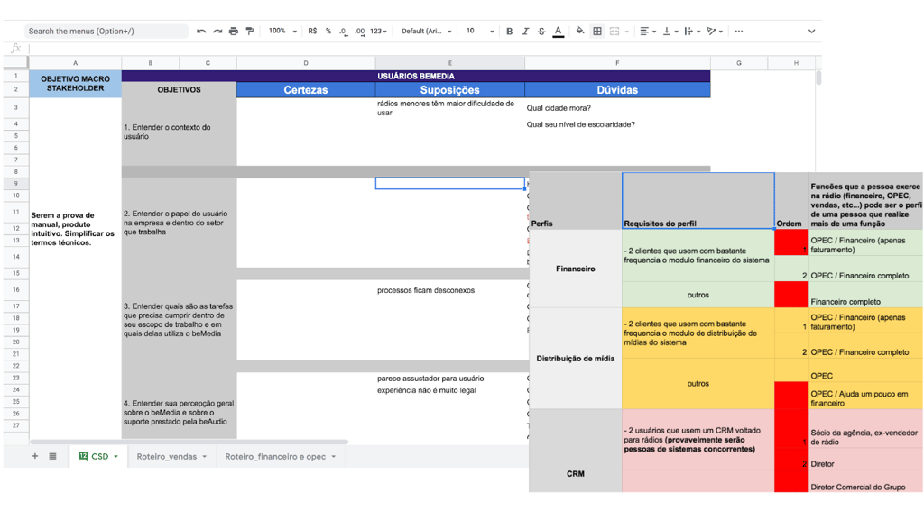Format as currency with R$ button
The width and height of the screenshot is (924, 511).
tap(312, 32)
